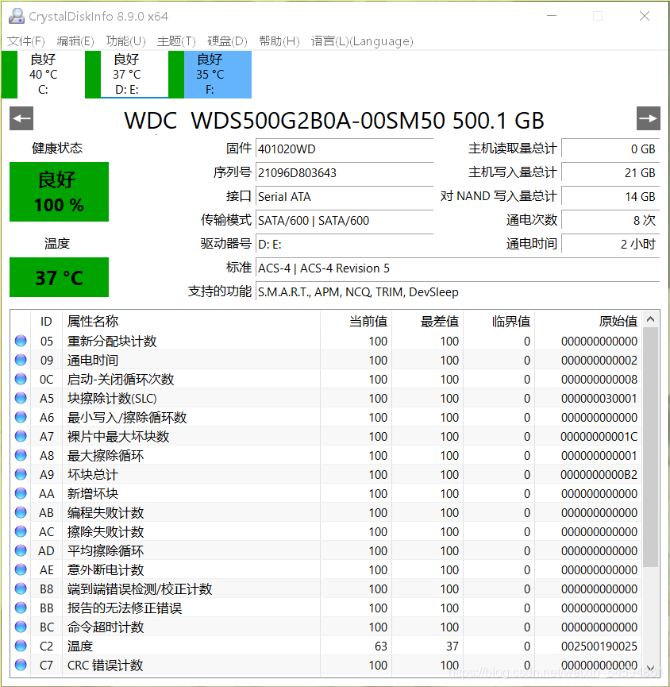Click status orb for BC 命令超时计数

coord(21,627)
